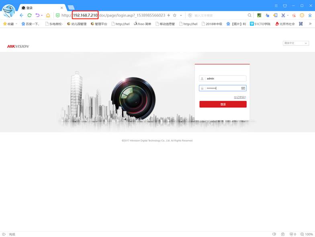Expand bookmarks overflow chevron

tap(310, 24)
